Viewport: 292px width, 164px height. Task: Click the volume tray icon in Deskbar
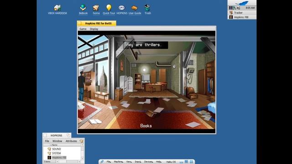point(239,8)
